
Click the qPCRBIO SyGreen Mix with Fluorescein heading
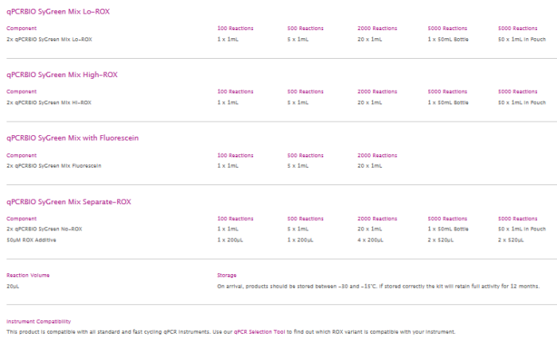[68, 138]
